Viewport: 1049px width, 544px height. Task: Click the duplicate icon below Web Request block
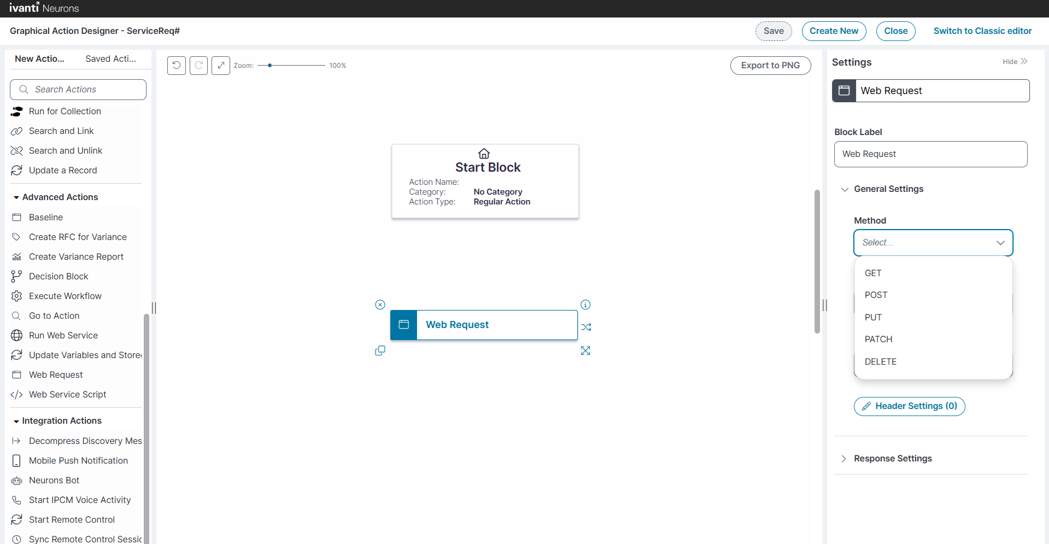(380, 350)
